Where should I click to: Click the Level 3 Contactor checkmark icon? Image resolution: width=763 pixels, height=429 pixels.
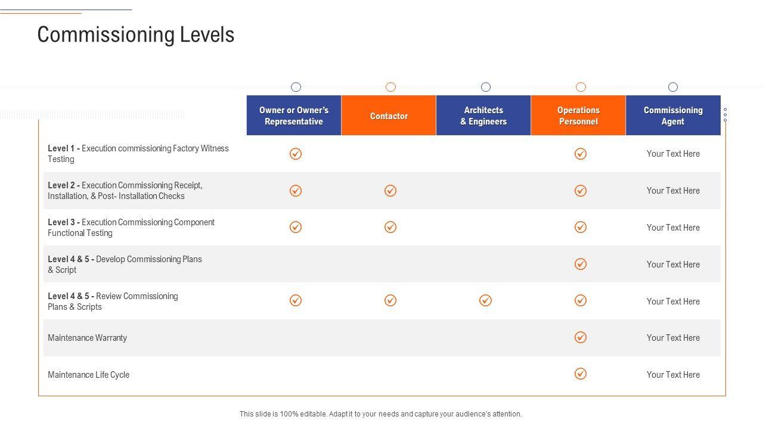click(x=390, y=227)
